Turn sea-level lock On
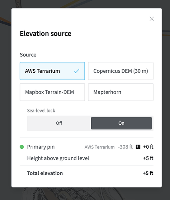The image size is (170, 200). coord(121,123)
